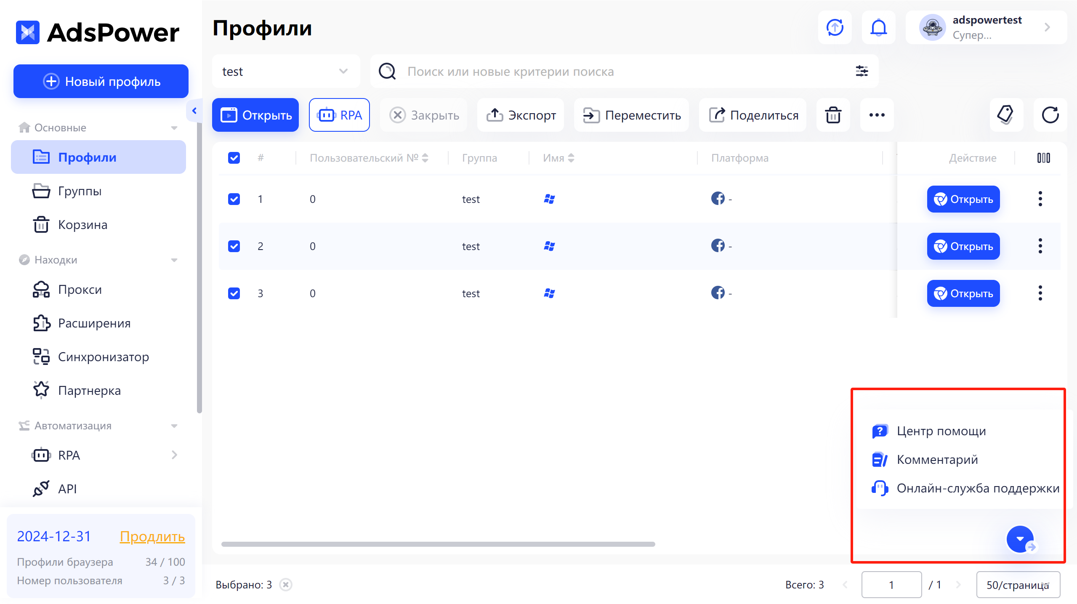The width and height of the screenshot is (1077, 604).
Task: Click the Закрыть button
Action: tap(424, 115)
